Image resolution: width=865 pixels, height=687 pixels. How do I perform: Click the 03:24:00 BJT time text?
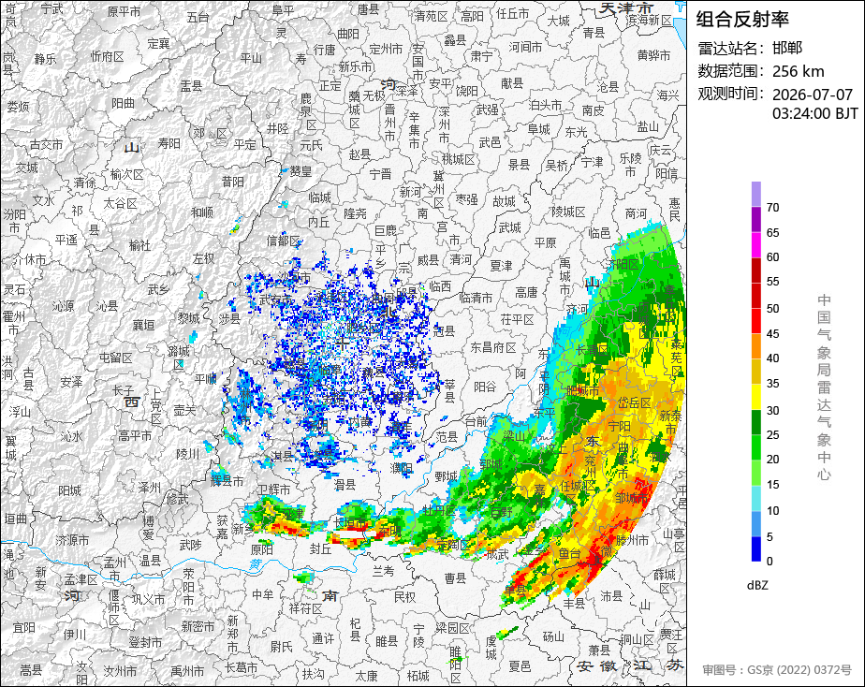(x=814, y=113)
